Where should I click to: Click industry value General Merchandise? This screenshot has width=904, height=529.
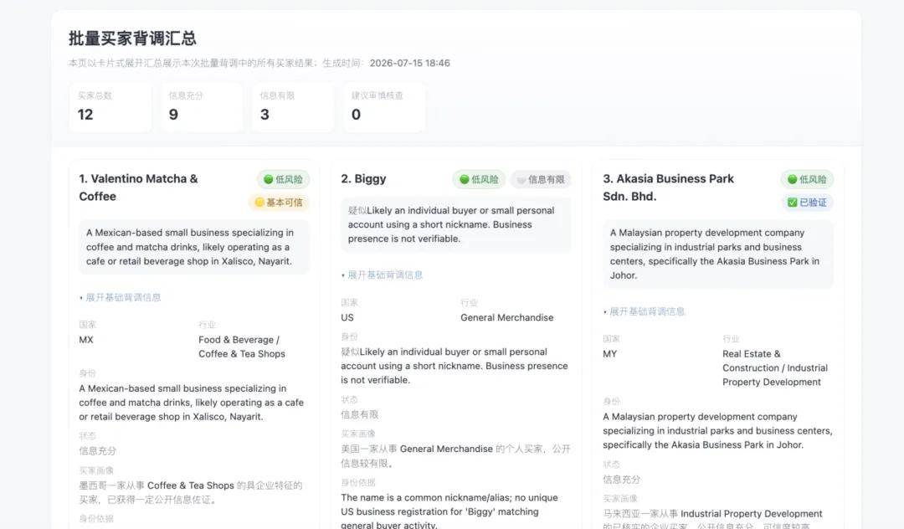(x=506, y=317)
